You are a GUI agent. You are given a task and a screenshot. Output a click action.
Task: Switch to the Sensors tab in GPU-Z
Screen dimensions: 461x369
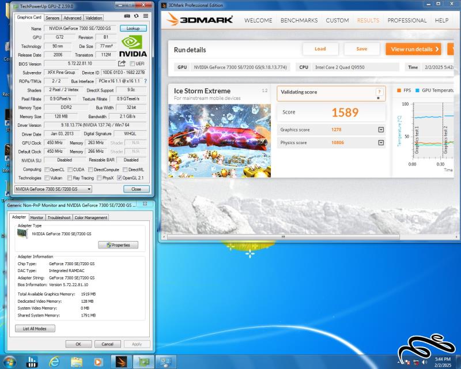[x=52, y=18]
